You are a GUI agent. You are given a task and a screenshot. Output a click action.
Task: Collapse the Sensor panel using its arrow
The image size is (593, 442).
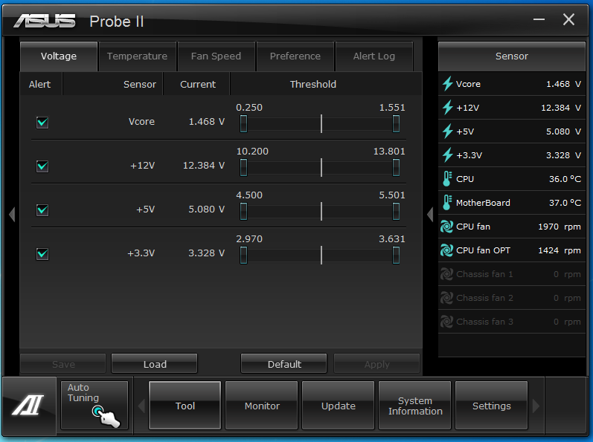430,215
